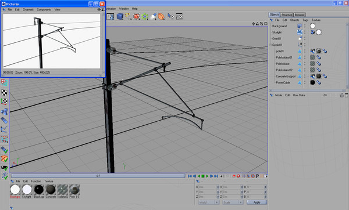Toggle visibility dots for Gpole01 group
349x210 pixels.
click(305, 45)
